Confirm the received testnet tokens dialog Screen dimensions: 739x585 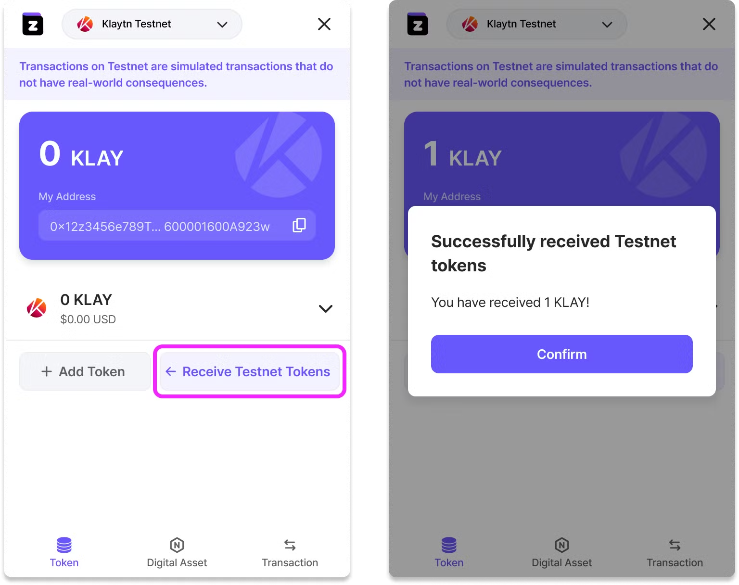(561, 354)
